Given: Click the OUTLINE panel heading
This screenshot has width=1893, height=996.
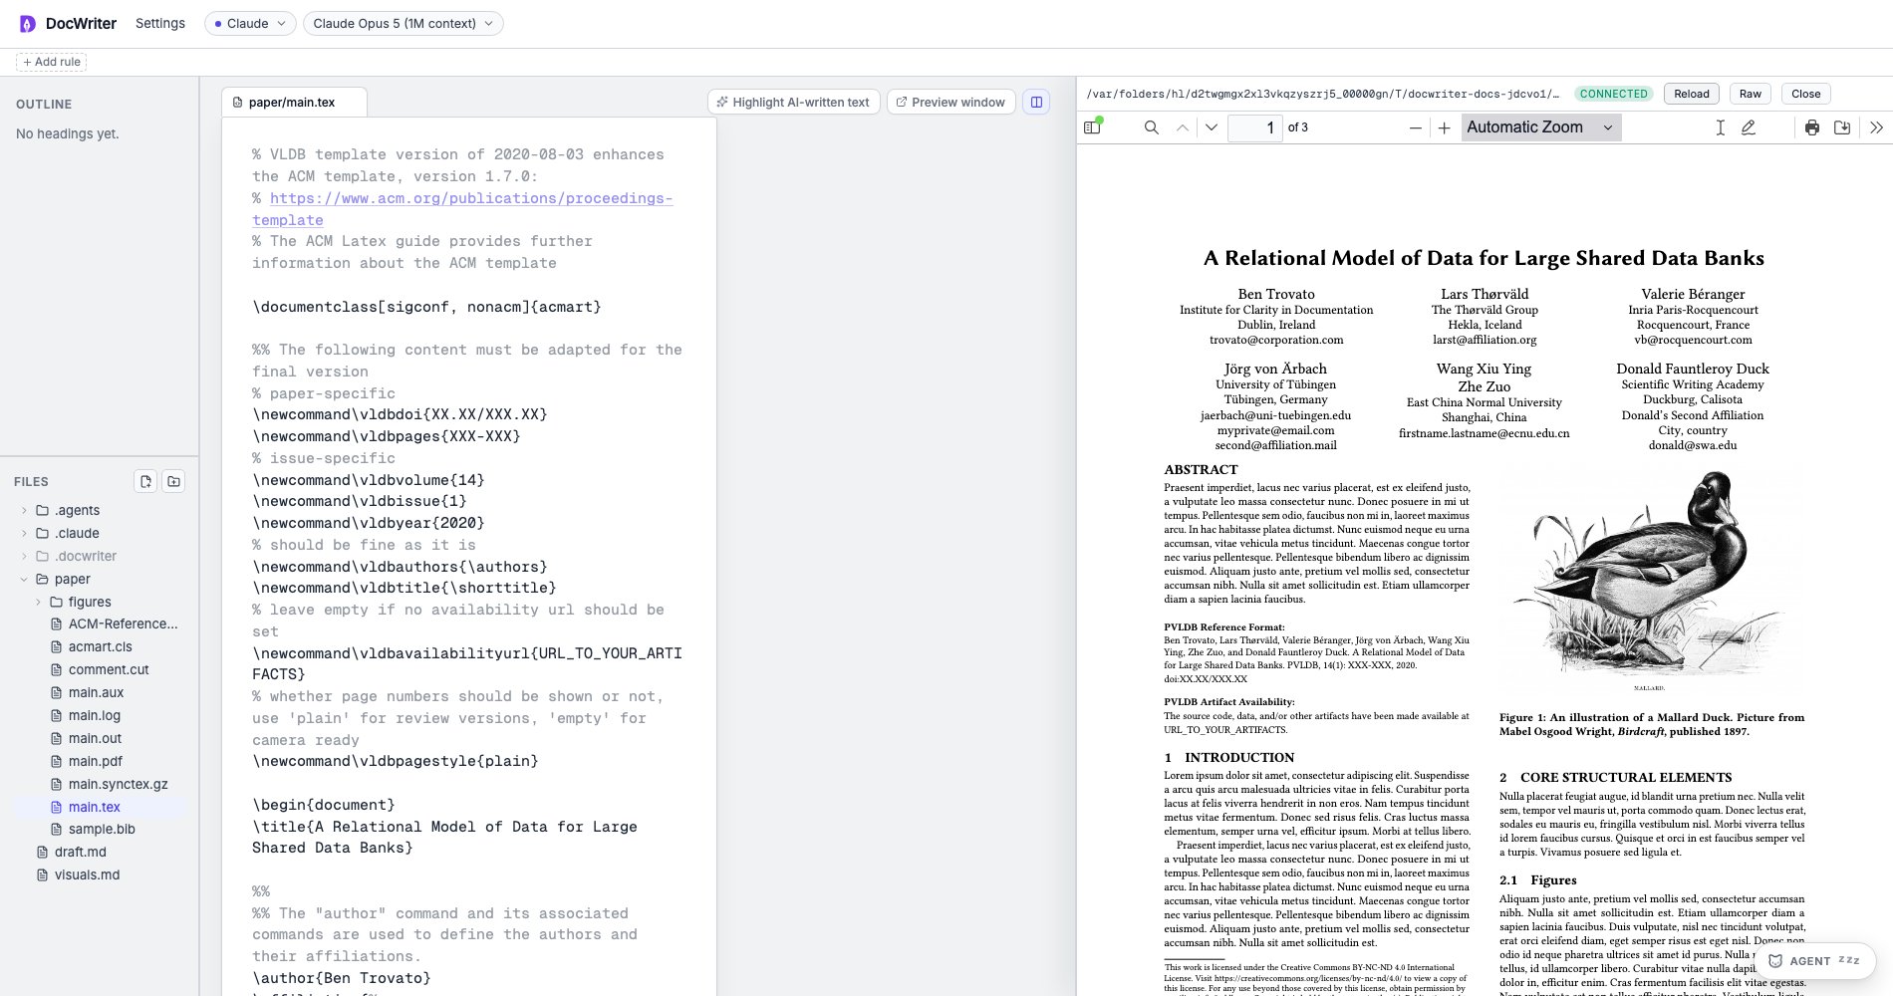Looking at the screenshot, I should [x=44, y=104].
